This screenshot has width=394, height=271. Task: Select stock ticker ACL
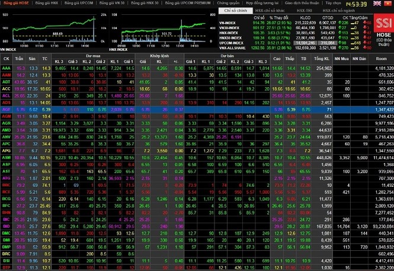[x=7, y=96]
